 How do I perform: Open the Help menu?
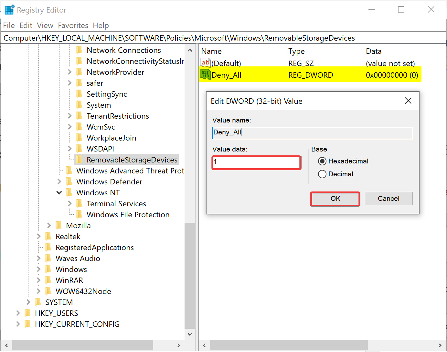(101, 25)
